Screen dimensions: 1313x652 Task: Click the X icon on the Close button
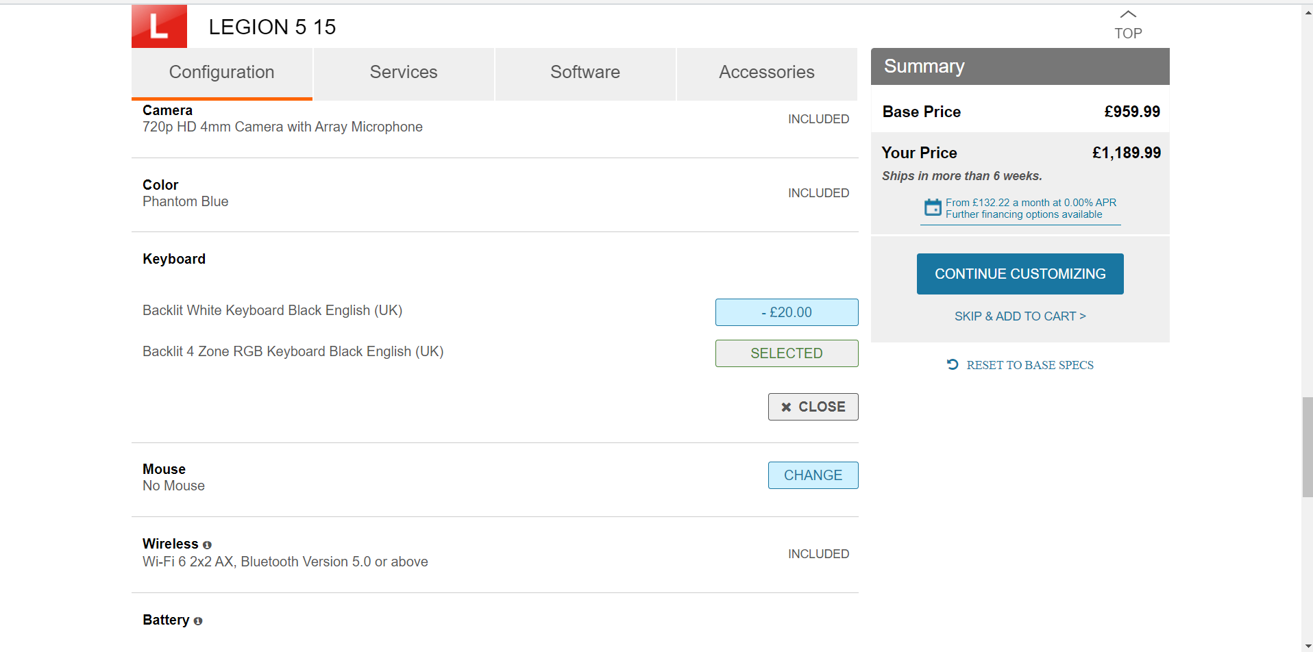[786, 407]
